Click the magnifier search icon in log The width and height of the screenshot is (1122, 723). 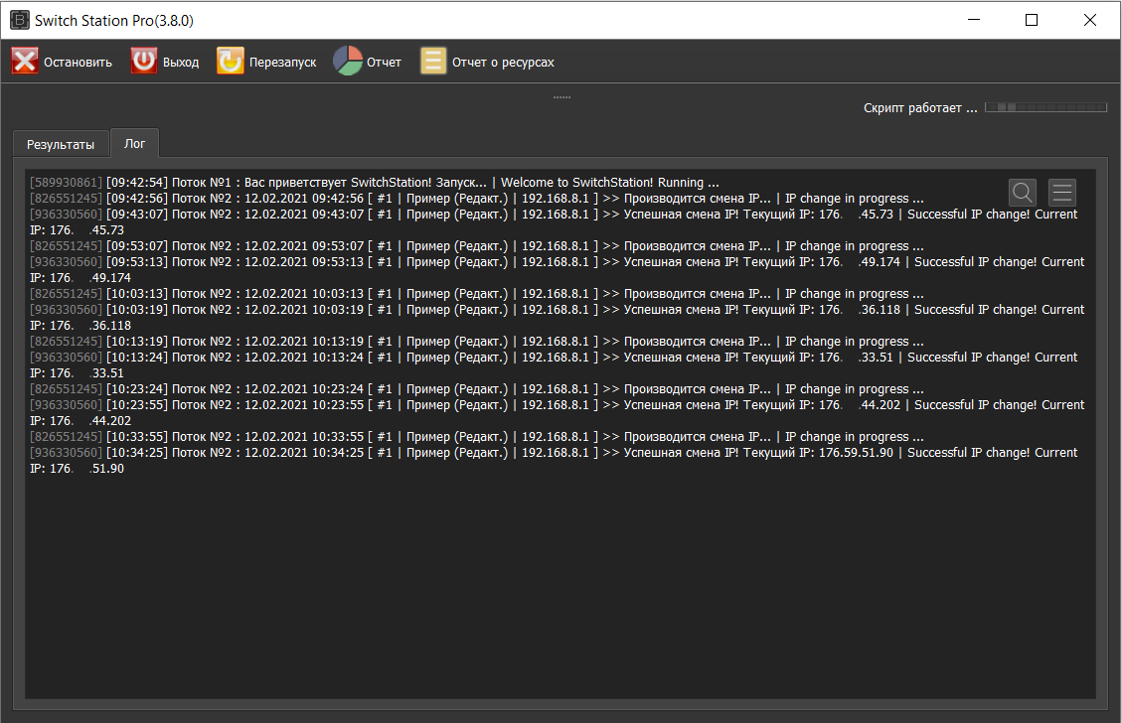pos(1023,193)
